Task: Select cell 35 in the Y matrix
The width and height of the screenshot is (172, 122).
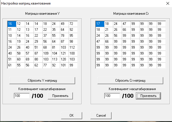Action: pos(56,30)
